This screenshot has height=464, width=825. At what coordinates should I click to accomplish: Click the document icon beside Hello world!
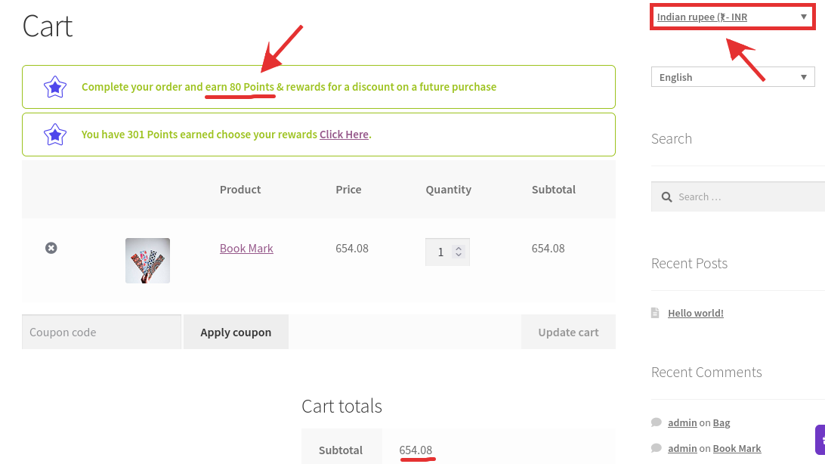(655, 312)
